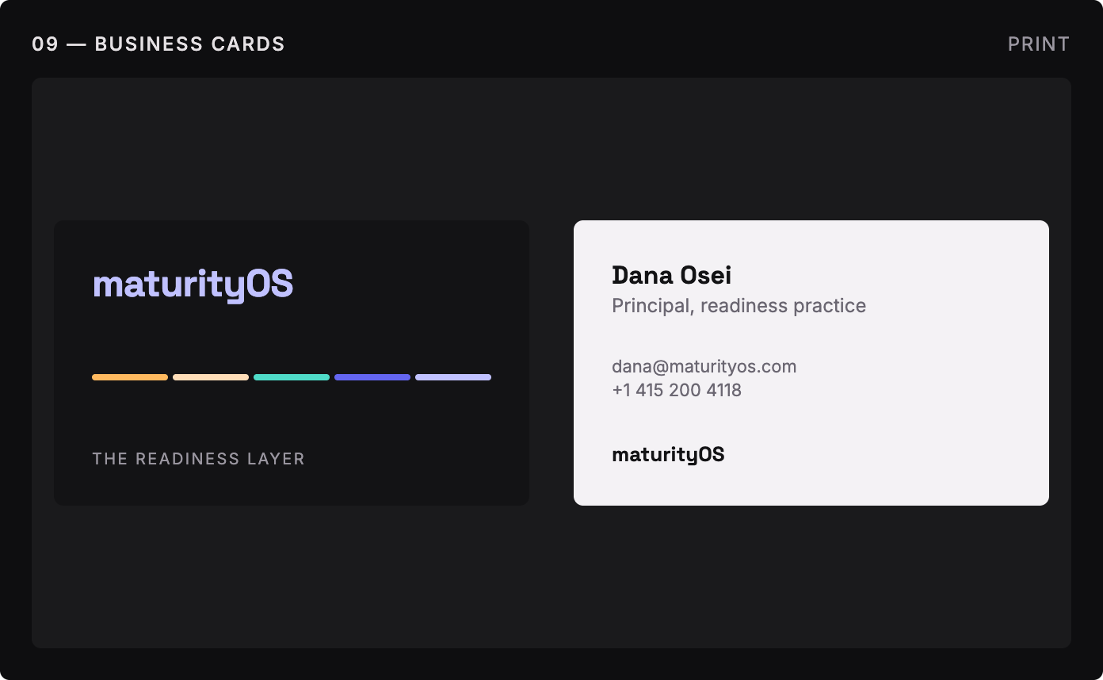1103x680 pixels.
Task: Select the teal color bar segment
Action: pyautogui.click(x=292, y=377)
